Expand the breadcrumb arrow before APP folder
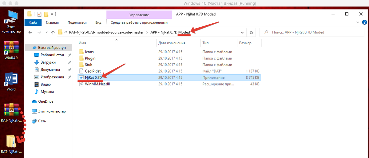Screen dimensions: 369x158 [x=147, y=32]
